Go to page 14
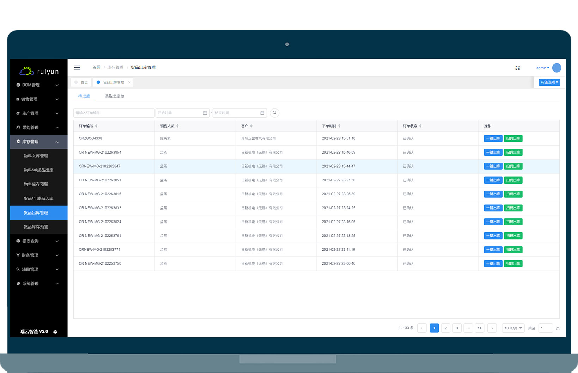Screen dimensions: 578x373 pyautogui.click(x=479, y=328)
